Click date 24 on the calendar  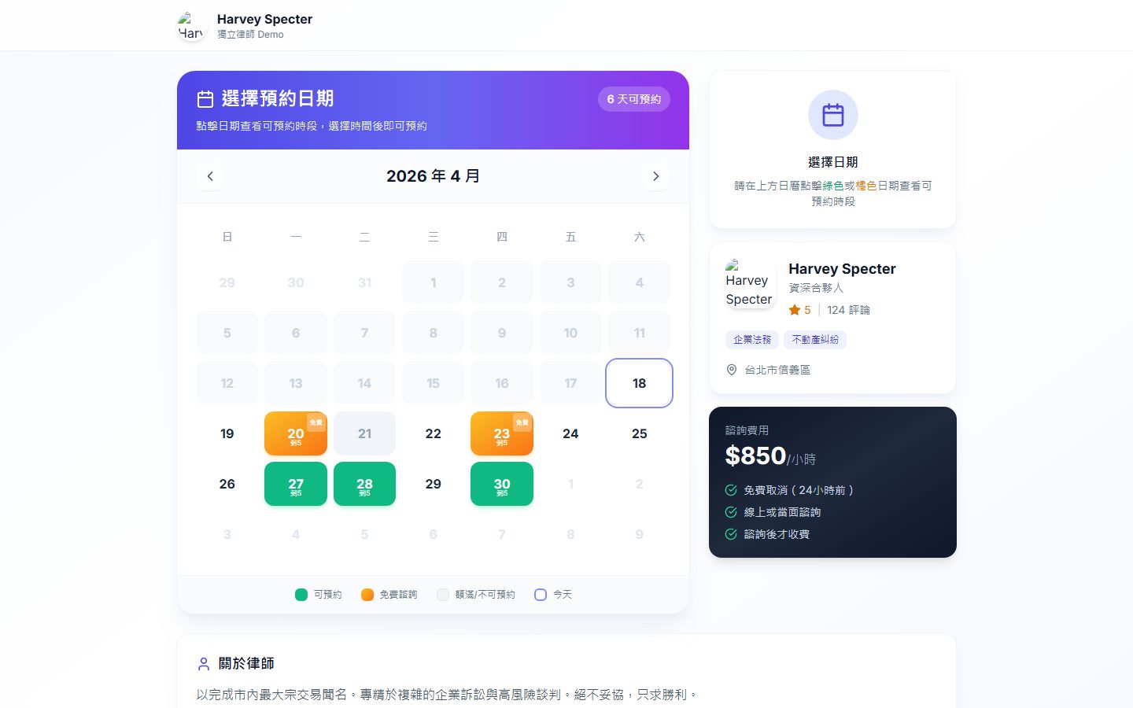570,433
